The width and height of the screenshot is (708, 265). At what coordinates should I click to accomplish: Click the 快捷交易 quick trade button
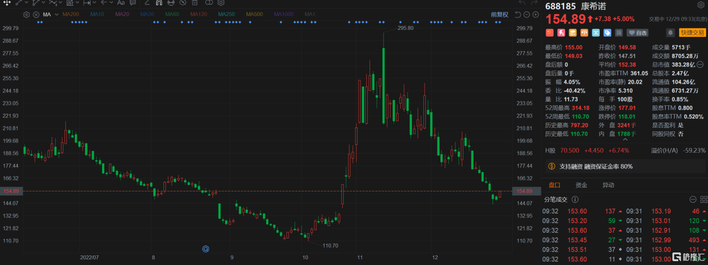(692, 33)
